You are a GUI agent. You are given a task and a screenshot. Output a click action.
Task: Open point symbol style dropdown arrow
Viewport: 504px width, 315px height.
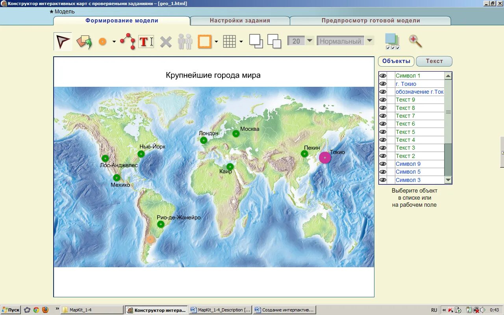(114, 41)
